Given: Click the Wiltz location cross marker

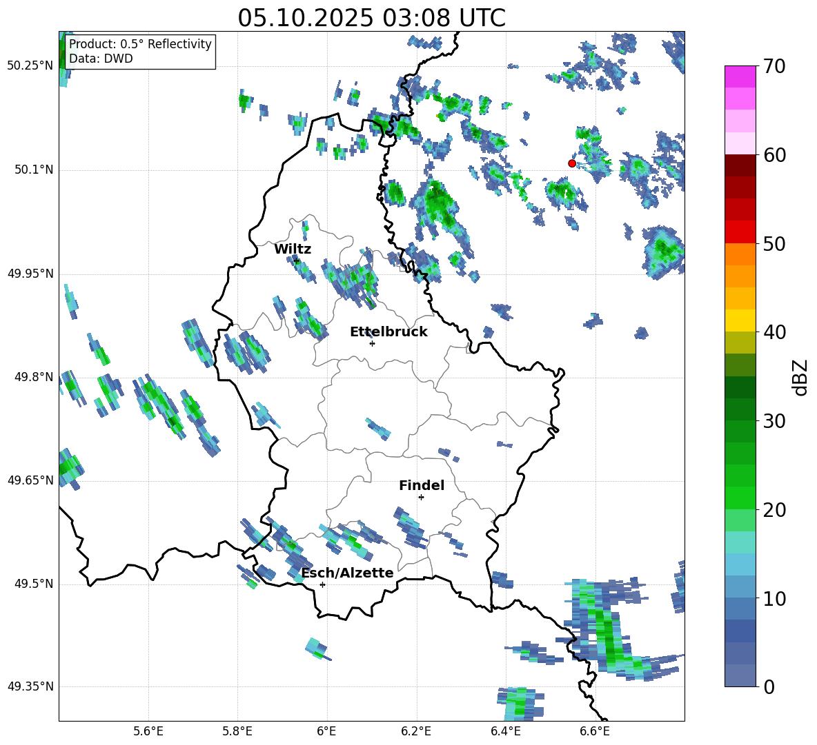Looking at the screenshot, I should pos(297,261).
